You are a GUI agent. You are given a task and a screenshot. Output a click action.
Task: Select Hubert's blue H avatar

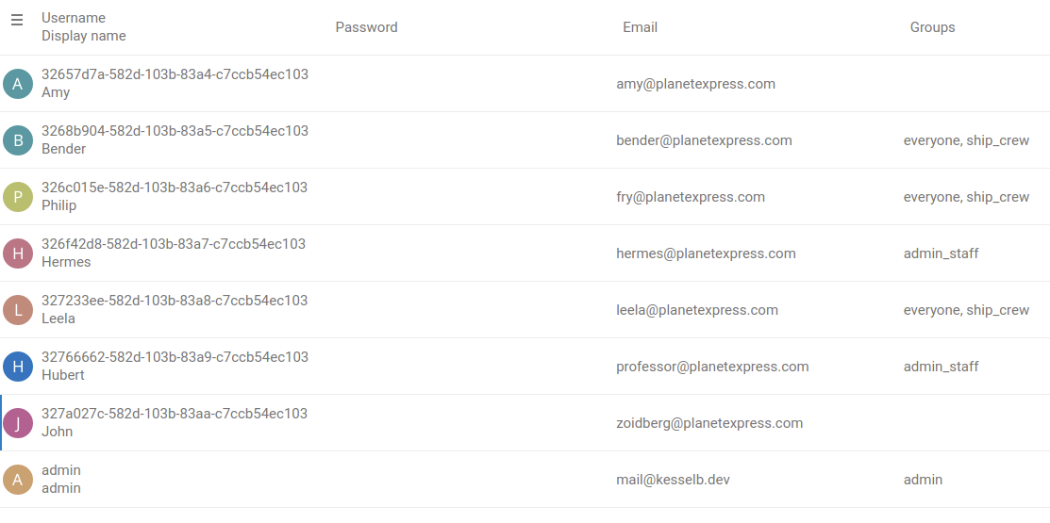(x=17, y=367)
